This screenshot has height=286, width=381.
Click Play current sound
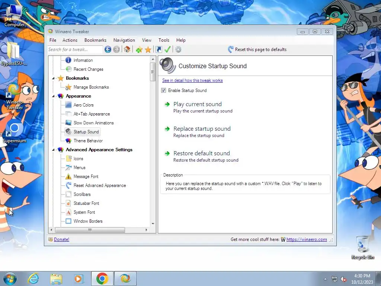pyautogui.click(x=199, y=107)
